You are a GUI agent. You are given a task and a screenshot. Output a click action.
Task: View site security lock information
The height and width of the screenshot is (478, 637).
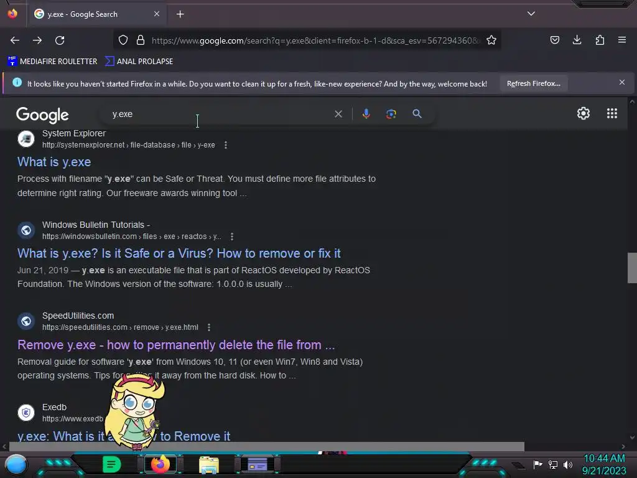[x=141, y=40]
